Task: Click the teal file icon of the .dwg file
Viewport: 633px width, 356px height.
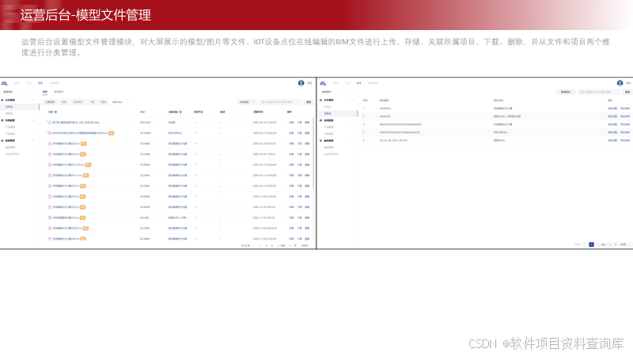Action: (x=50, y=123)
